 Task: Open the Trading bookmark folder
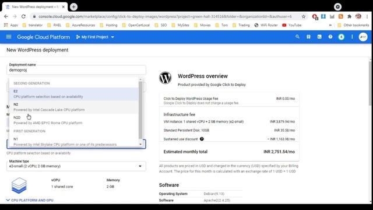241,25
